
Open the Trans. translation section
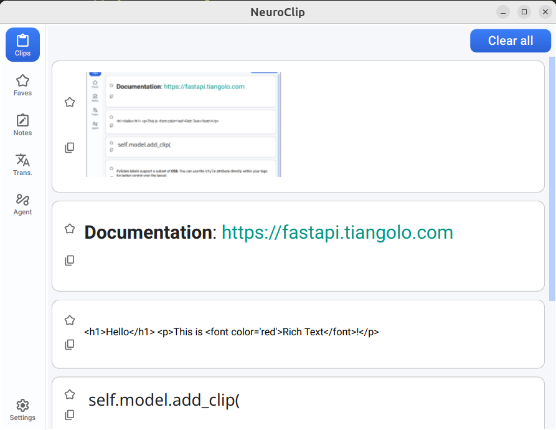tap(22, 165)
